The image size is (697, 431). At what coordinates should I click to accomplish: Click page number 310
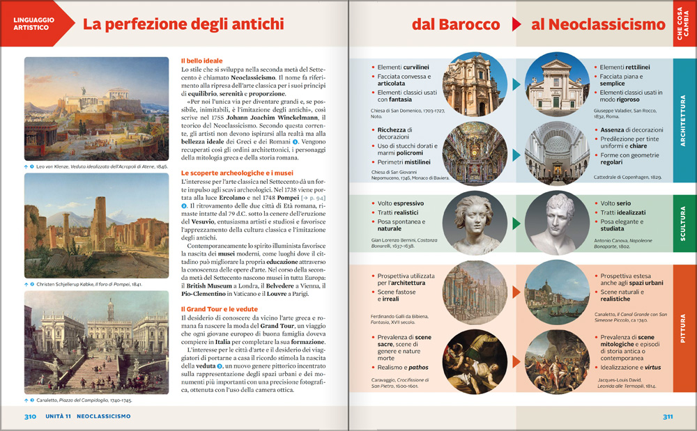click(x=30, y=416)
